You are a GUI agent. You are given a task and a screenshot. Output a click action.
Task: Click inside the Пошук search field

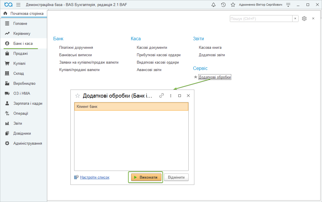(x=260, y=19)
